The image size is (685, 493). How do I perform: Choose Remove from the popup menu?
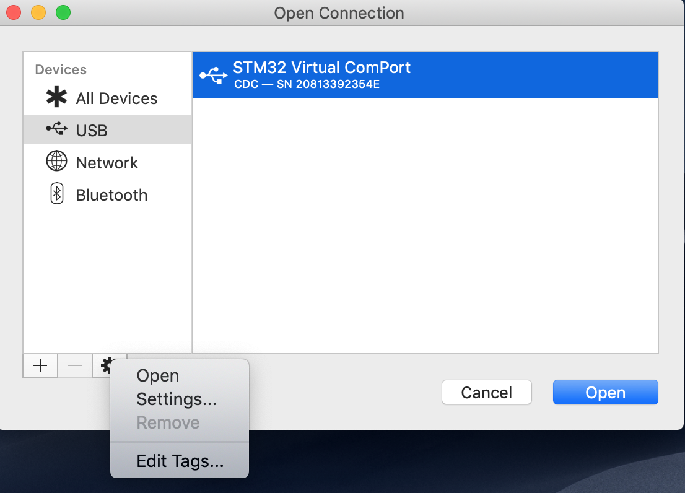coord(180,422)
